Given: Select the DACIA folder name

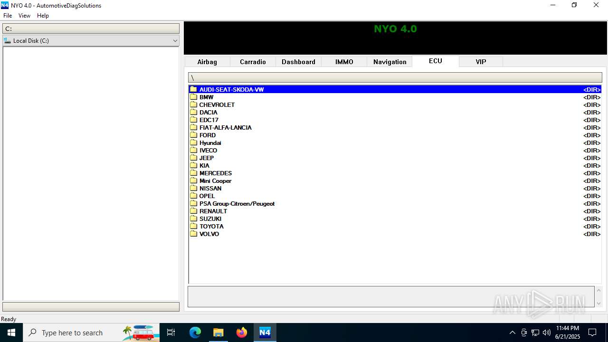Looking at the screenshot, I should 208,112.
